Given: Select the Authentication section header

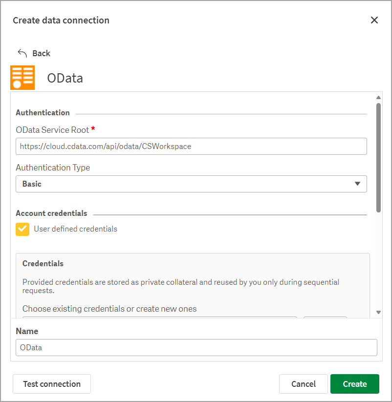Looking at the screenshot, I should [x=43, y=112].
